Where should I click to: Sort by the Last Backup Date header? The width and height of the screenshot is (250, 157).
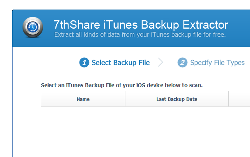(x=177, y=99)
